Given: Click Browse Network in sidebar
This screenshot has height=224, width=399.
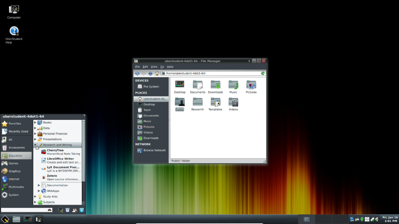Looking at the screenshot, I should click(x=154, y=150).
